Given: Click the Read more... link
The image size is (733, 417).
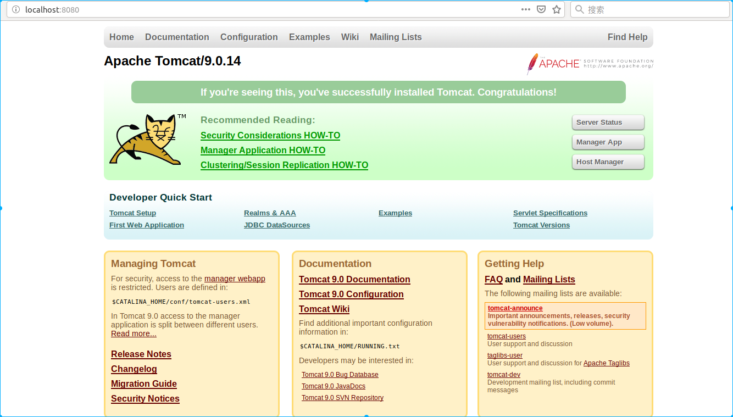Looking at the screenshot, I should (x=134, y=333).
